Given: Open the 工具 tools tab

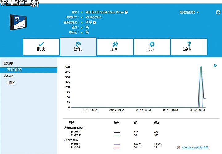Looking at the screenshot, I should click(x=115, y=47).
